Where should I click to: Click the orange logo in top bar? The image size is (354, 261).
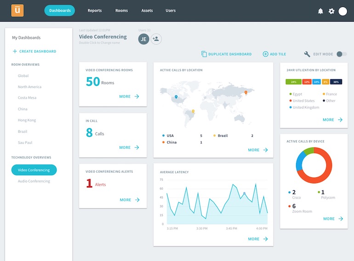[x=17, y=10]
